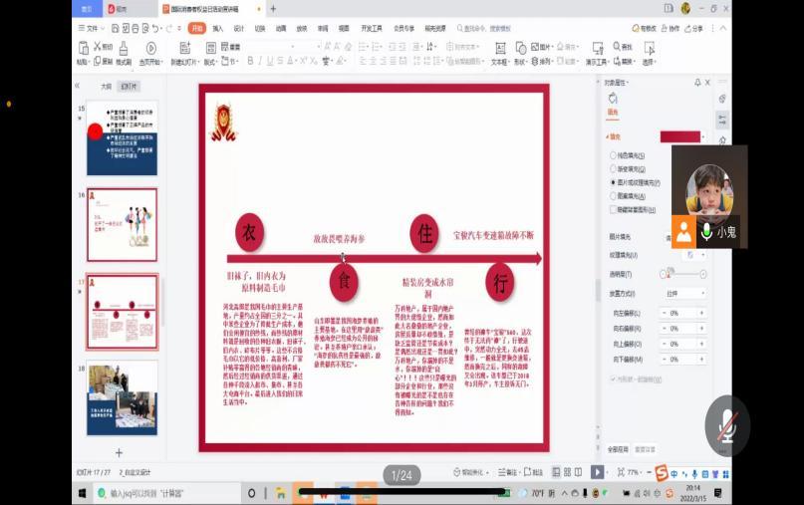Viewport: 804px width, 505px height.
Task: Open the File (文件) menu dropdown
Action: (96, 28)
